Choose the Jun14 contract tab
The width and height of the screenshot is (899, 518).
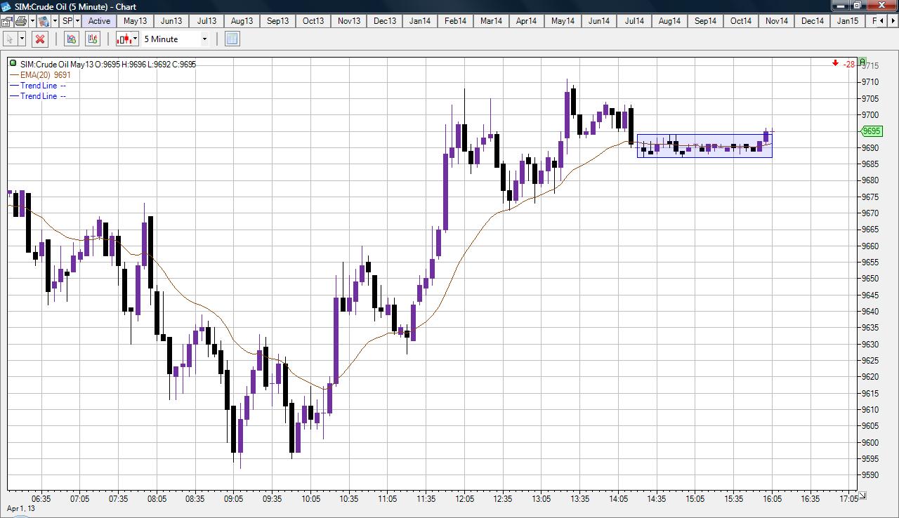coord(599,21)
